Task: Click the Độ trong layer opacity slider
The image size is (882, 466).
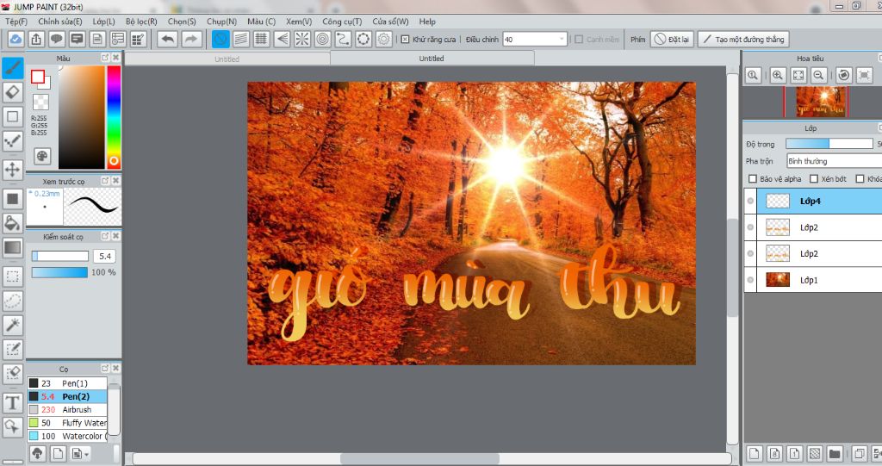Action: [829, 144]
